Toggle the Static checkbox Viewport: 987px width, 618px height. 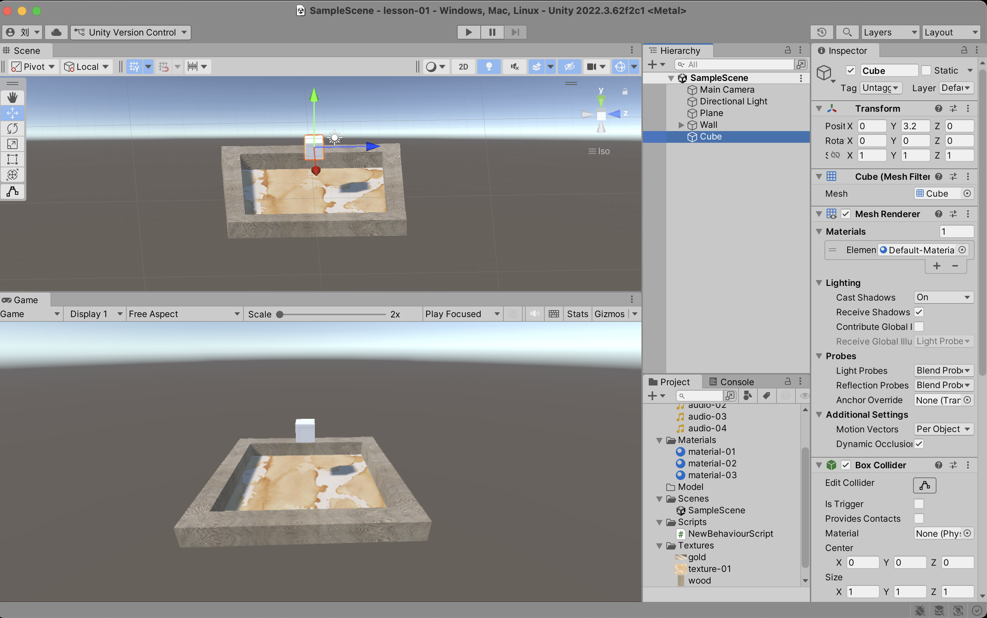pyautogui.click(x=927, y=71)
